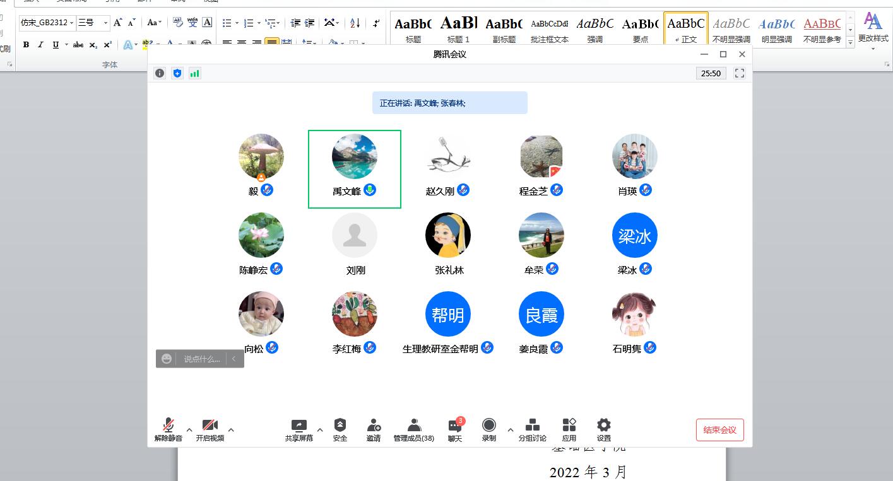Image resolution: width=893 pixels, height=481 pixels.
Task: Open the security shield menu
Action: click(x=340, y=426)
